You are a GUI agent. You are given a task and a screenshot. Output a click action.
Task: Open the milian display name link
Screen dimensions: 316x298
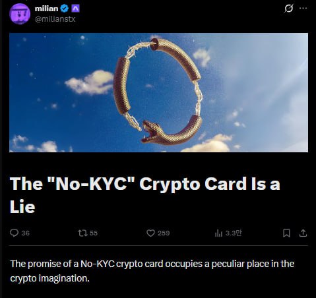tap(47, 9)
